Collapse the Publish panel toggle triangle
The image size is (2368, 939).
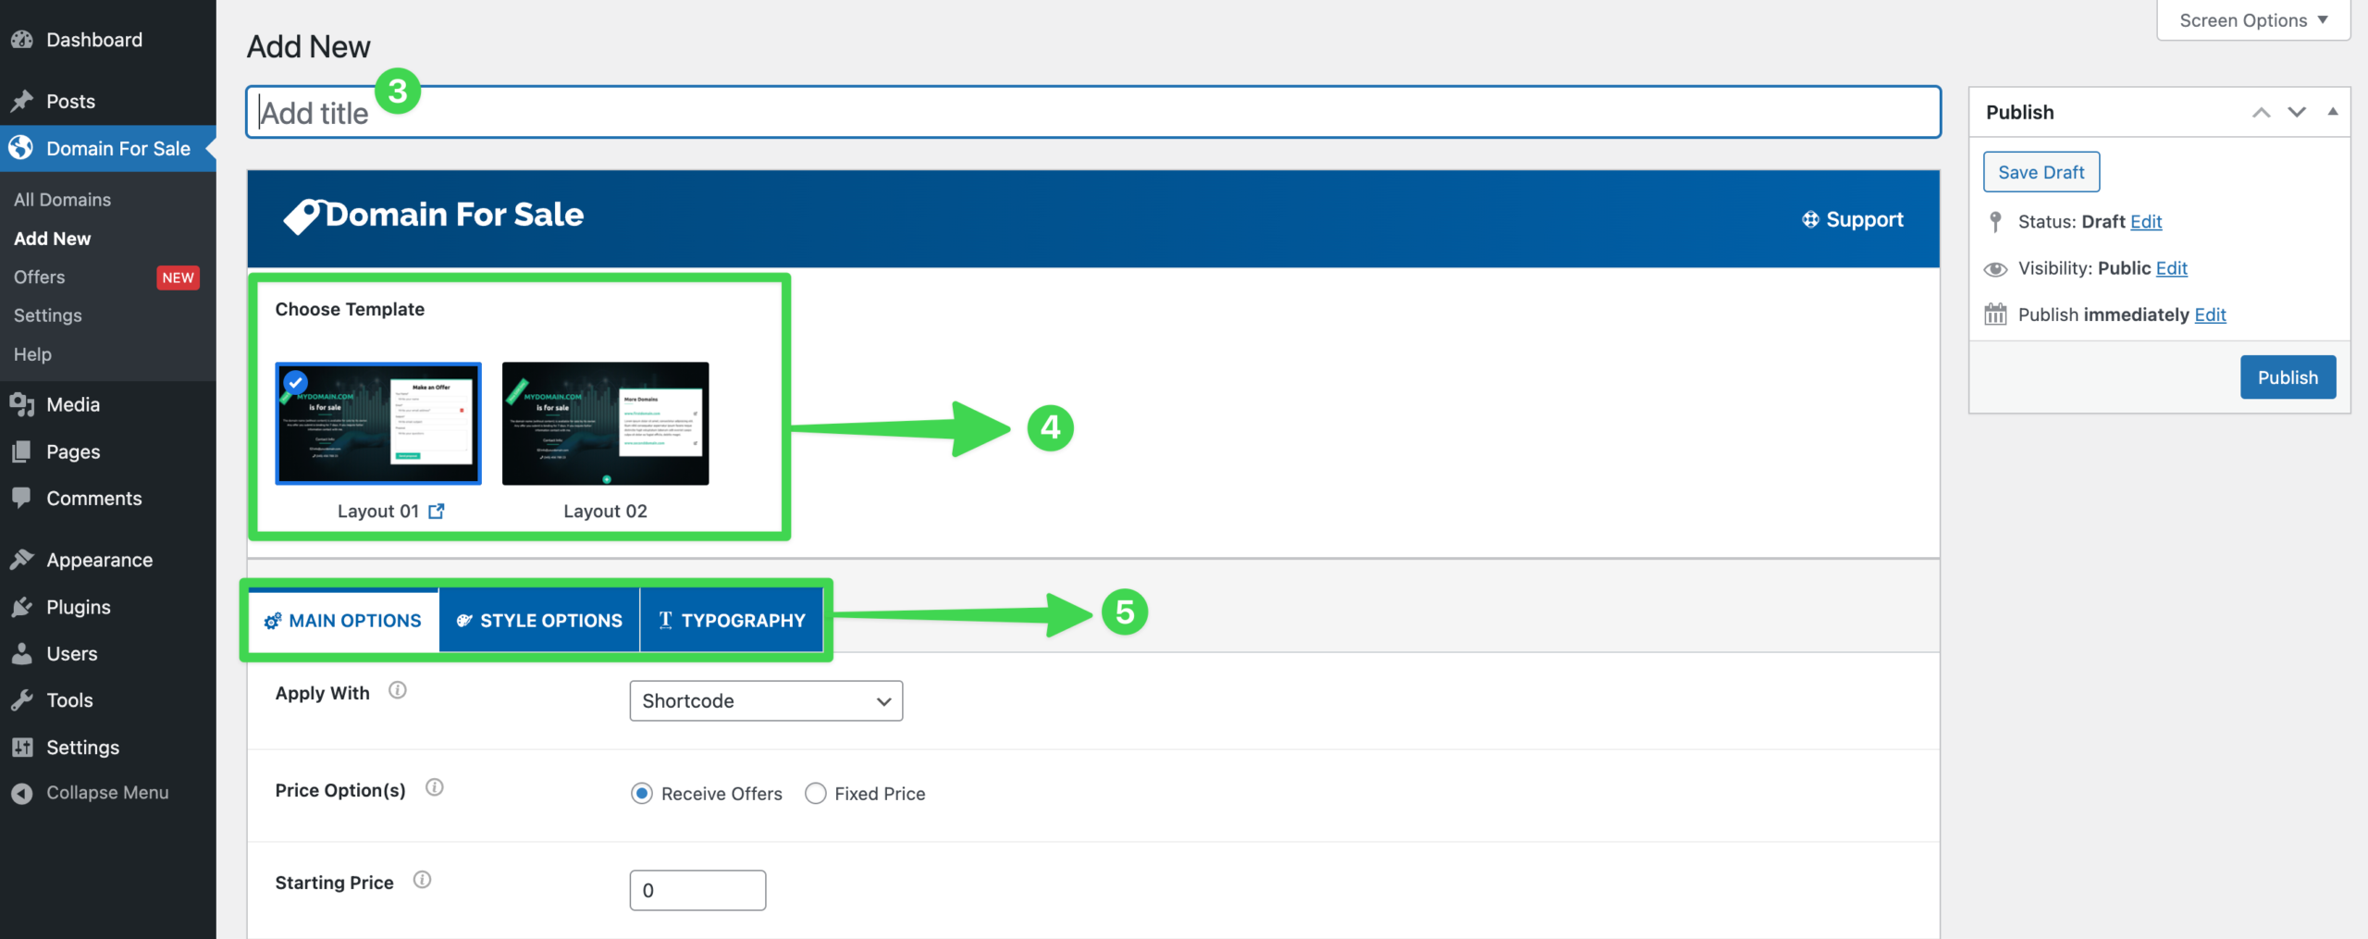(2333, 112)
